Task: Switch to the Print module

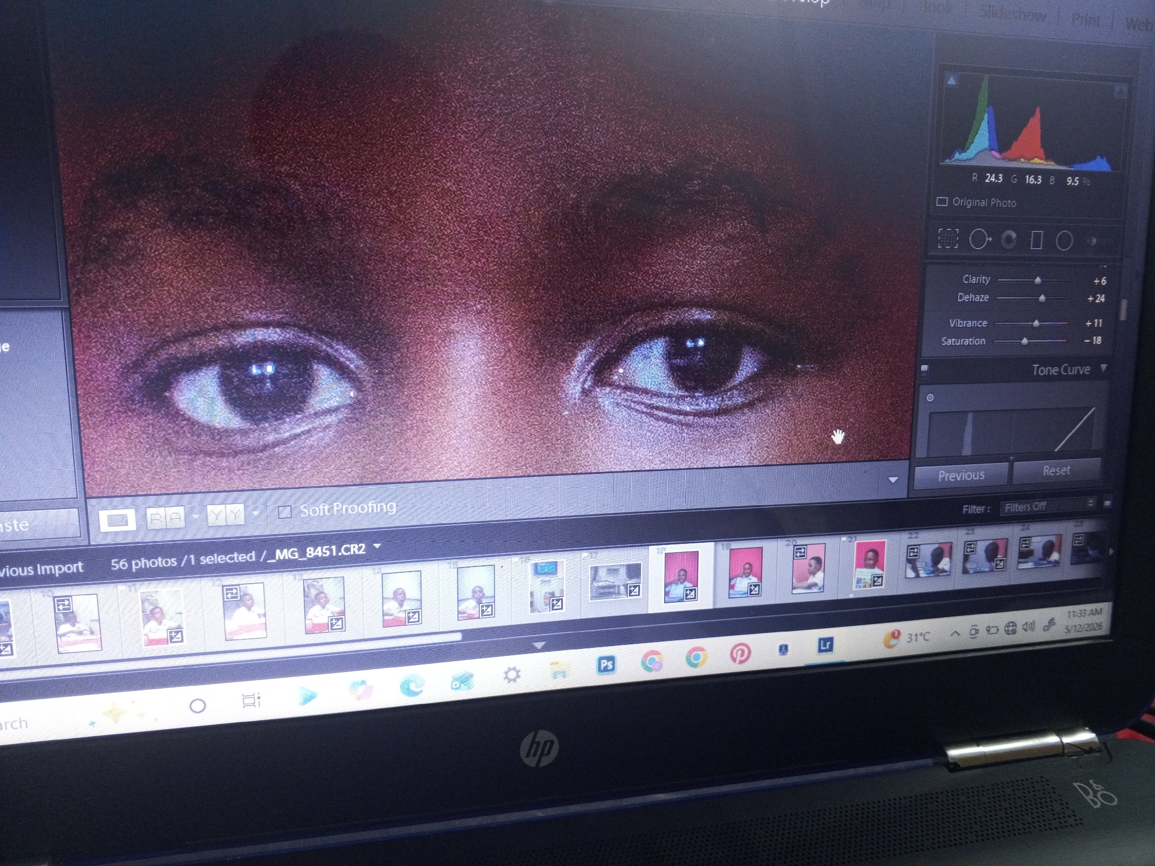Action: click(x=1086, y=19)
